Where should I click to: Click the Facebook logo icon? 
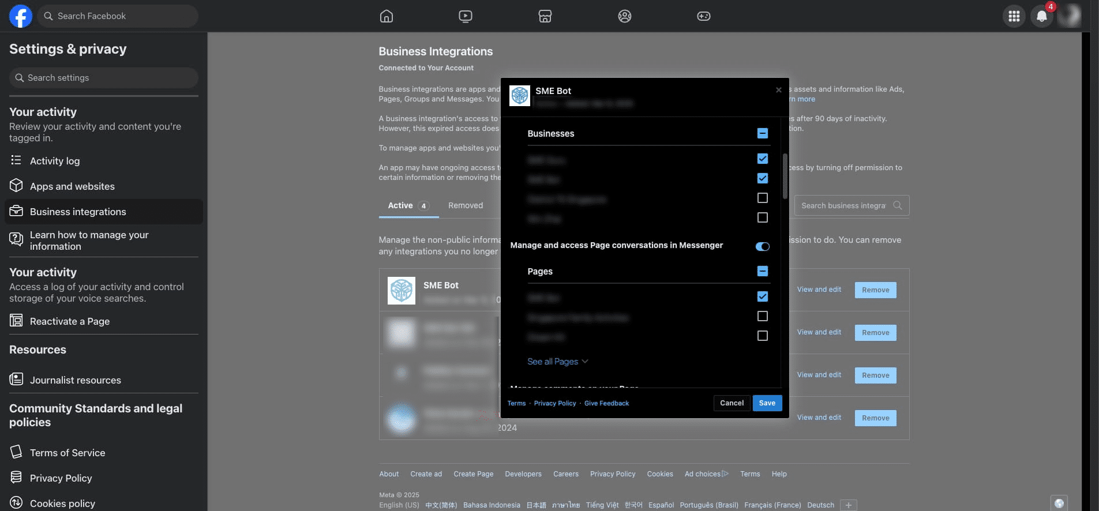coord(20,16)
